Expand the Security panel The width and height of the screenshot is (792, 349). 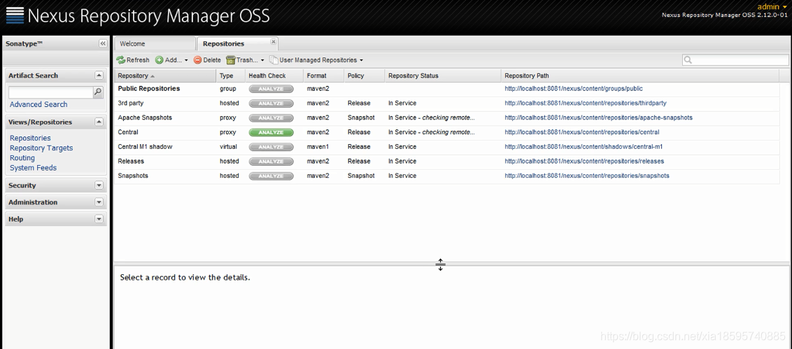tap(99, 185)
